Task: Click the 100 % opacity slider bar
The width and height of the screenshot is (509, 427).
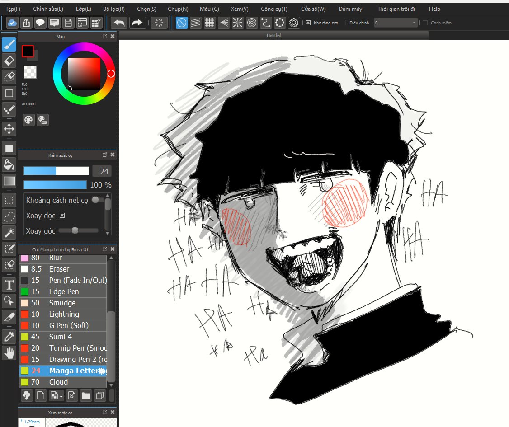Action: point(55,185)
